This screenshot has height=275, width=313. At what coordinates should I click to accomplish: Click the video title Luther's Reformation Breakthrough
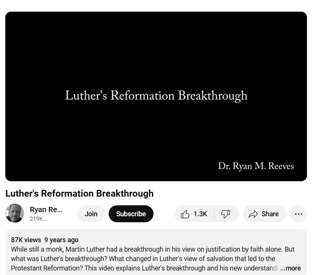point(80,193)
